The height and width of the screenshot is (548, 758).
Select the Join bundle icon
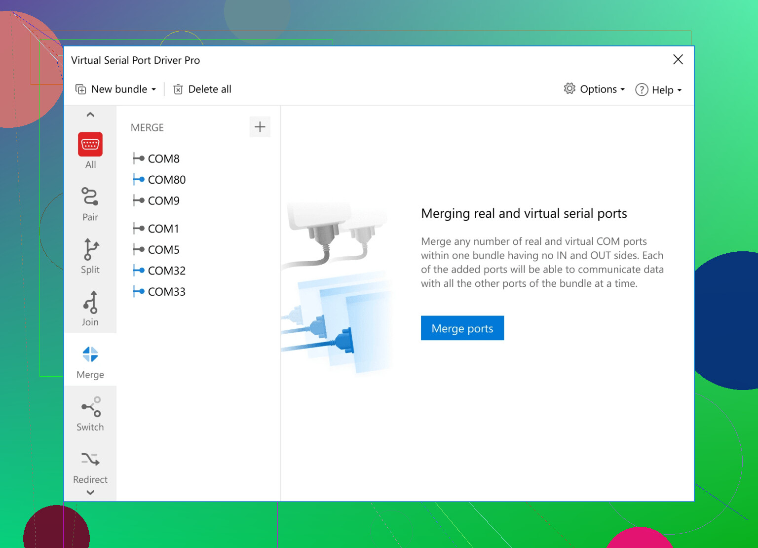point(90,302)
